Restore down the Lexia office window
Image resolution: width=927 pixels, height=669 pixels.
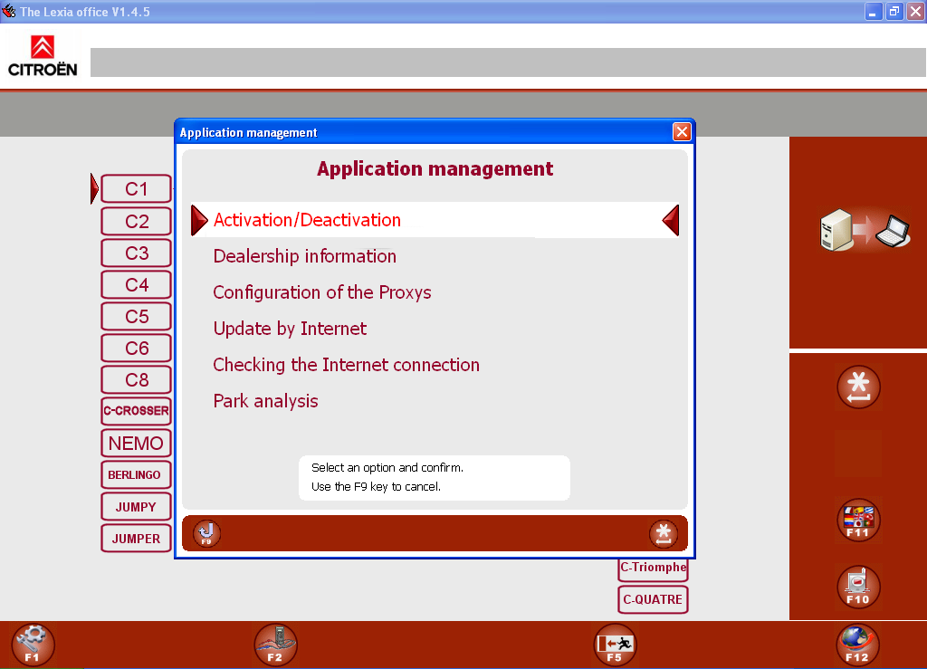point(894,11)
